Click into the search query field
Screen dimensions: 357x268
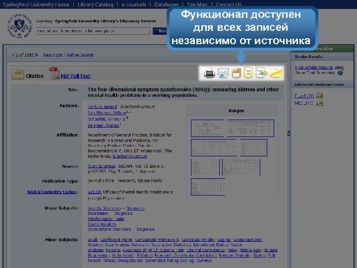(93, 31)
